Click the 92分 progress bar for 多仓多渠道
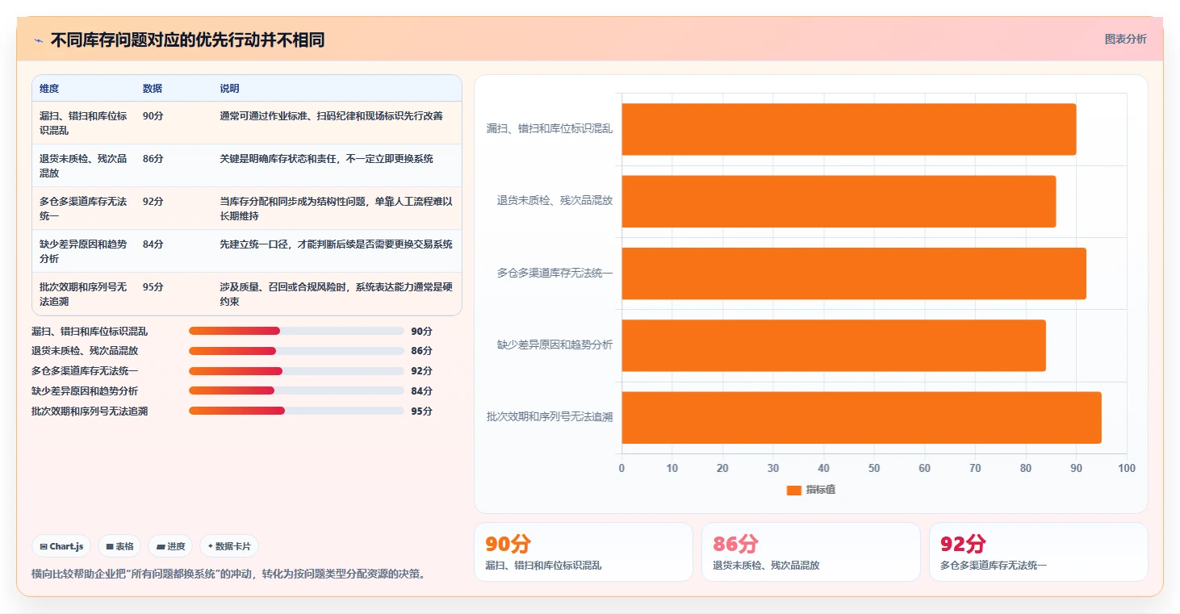Viewport: 1180px width, 614px height. point(296,371)
